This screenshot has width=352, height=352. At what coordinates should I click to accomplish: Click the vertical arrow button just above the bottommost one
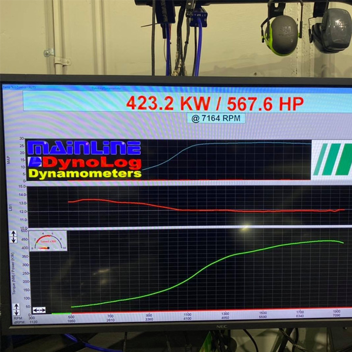[16, 306]
